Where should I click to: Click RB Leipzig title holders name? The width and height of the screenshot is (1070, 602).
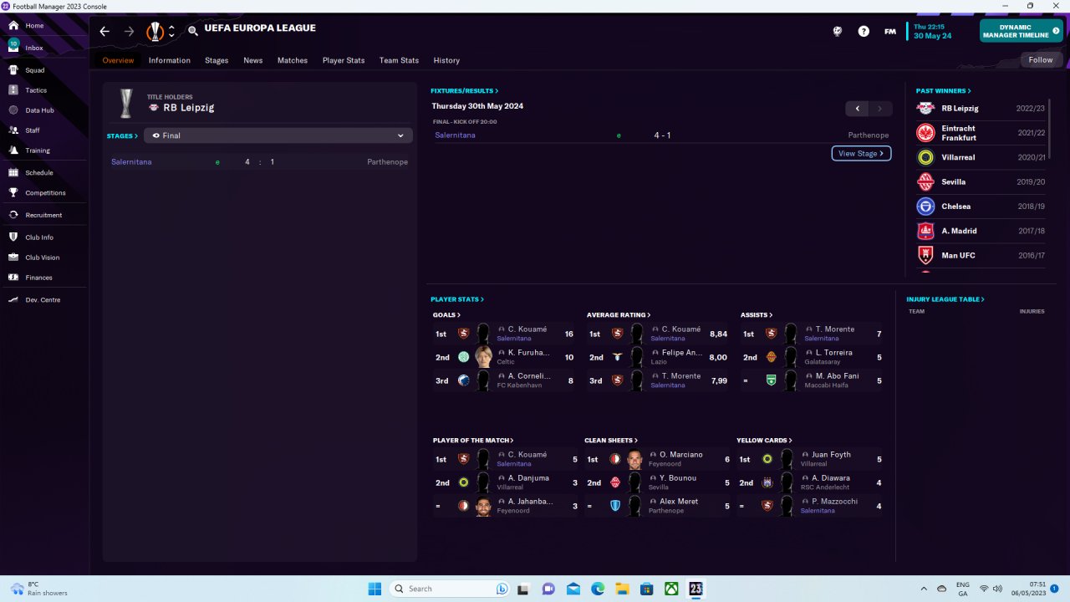tap(187, 108)
